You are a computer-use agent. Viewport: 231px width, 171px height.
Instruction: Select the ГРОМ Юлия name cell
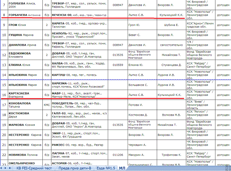point(24,25)
